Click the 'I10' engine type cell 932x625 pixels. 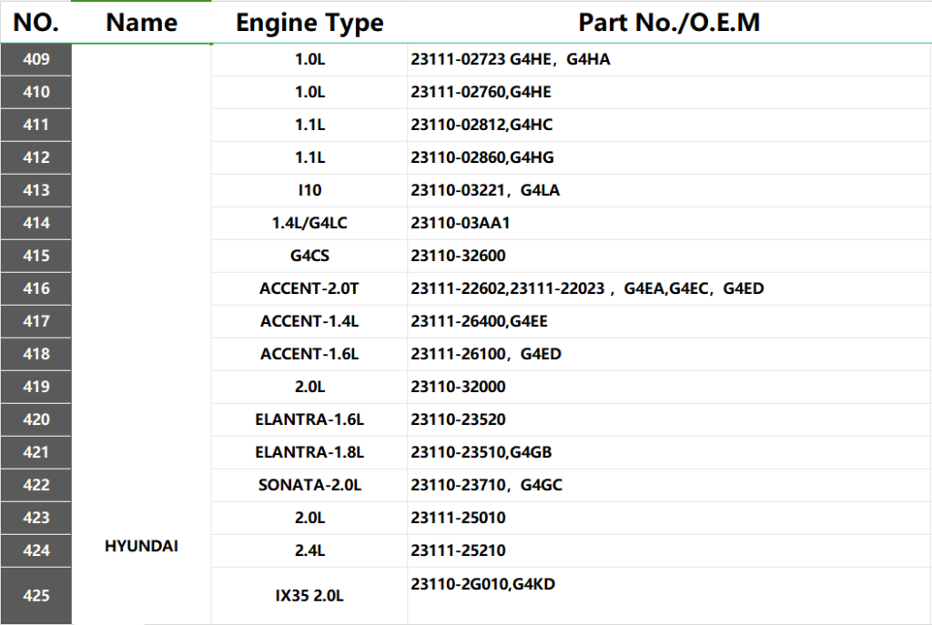[309, 190]
